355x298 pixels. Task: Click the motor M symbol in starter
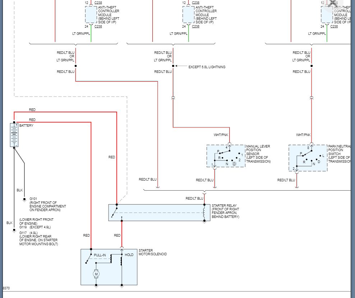(x=96, y=274)
